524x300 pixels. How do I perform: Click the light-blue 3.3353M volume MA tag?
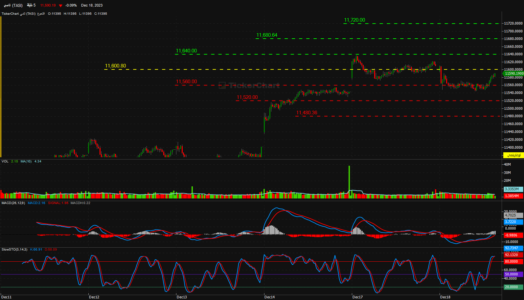click(513, 189)
